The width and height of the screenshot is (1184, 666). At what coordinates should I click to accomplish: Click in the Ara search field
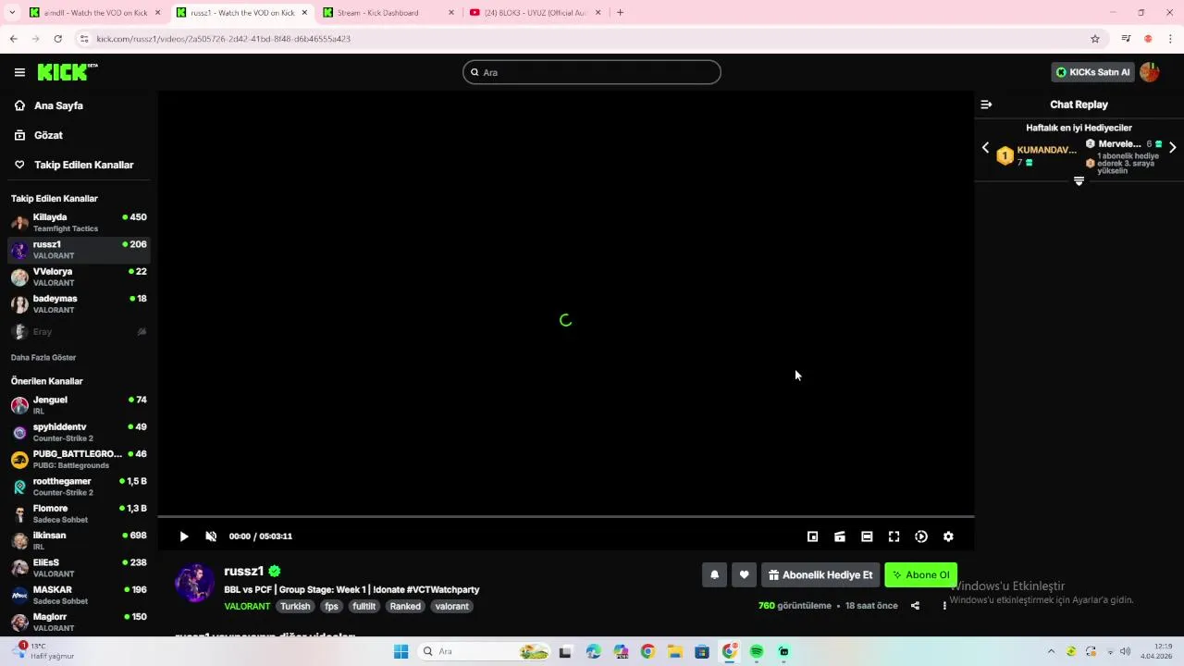coord(592,72)
